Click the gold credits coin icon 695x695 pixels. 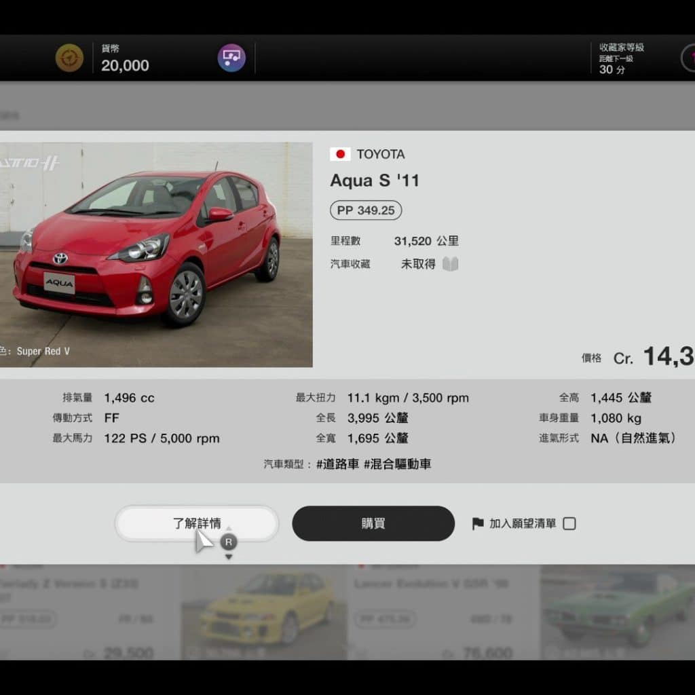click(x=69, y=58)
